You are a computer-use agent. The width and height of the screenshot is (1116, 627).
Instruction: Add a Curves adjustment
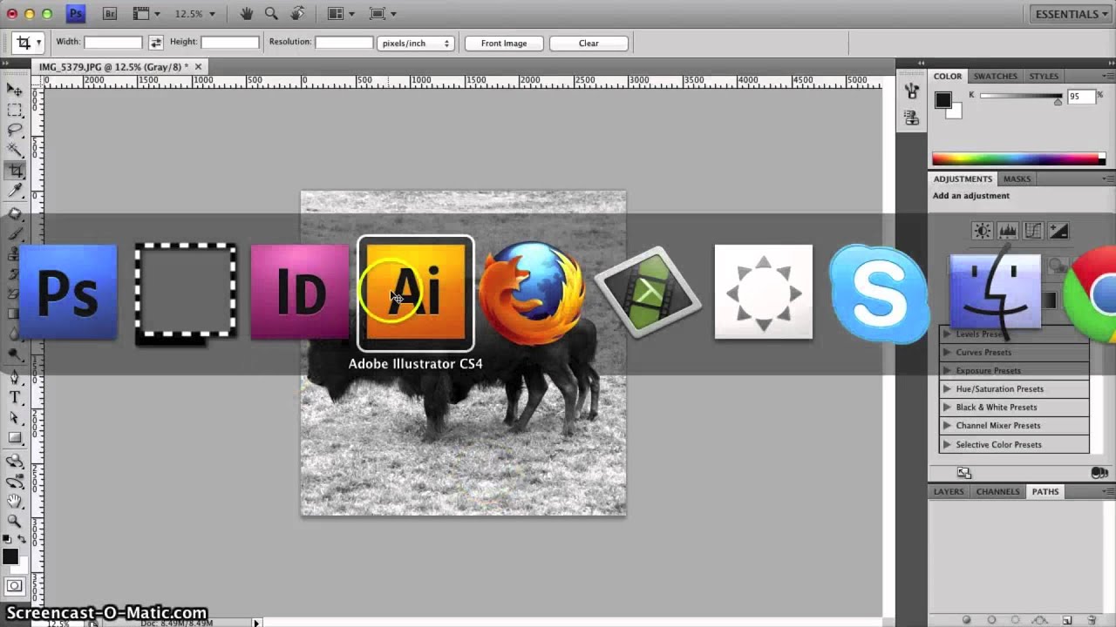(x=1032, y=231)
